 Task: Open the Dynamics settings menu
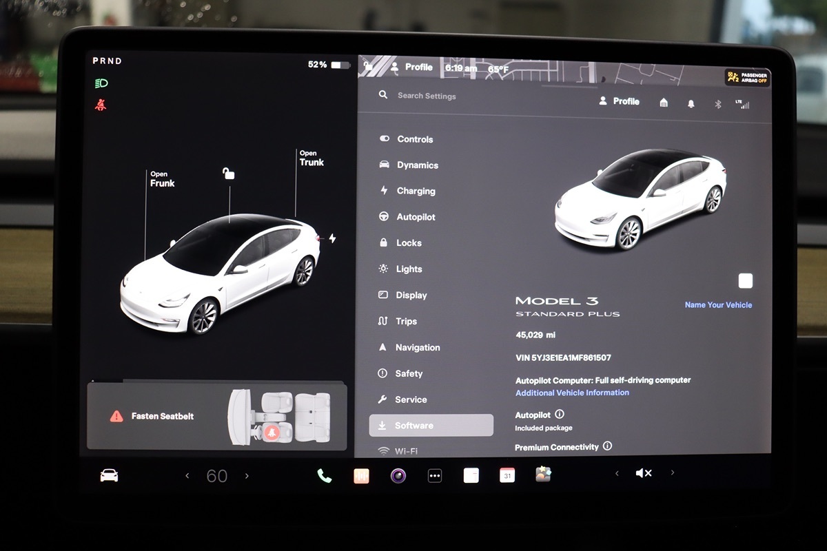pyautogui.click(x=409, y=165)
